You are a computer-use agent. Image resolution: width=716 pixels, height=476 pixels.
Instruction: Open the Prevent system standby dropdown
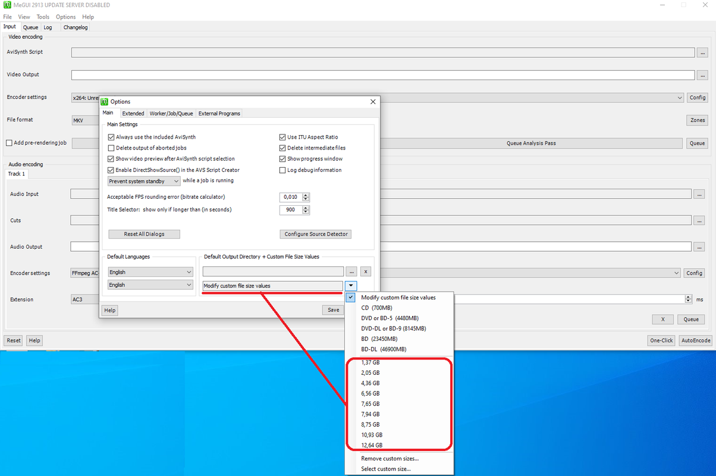tap(144, 181)
